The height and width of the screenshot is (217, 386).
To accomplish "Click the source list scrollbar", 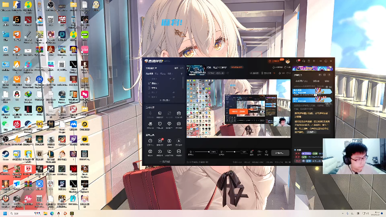I will coord(183,82).
